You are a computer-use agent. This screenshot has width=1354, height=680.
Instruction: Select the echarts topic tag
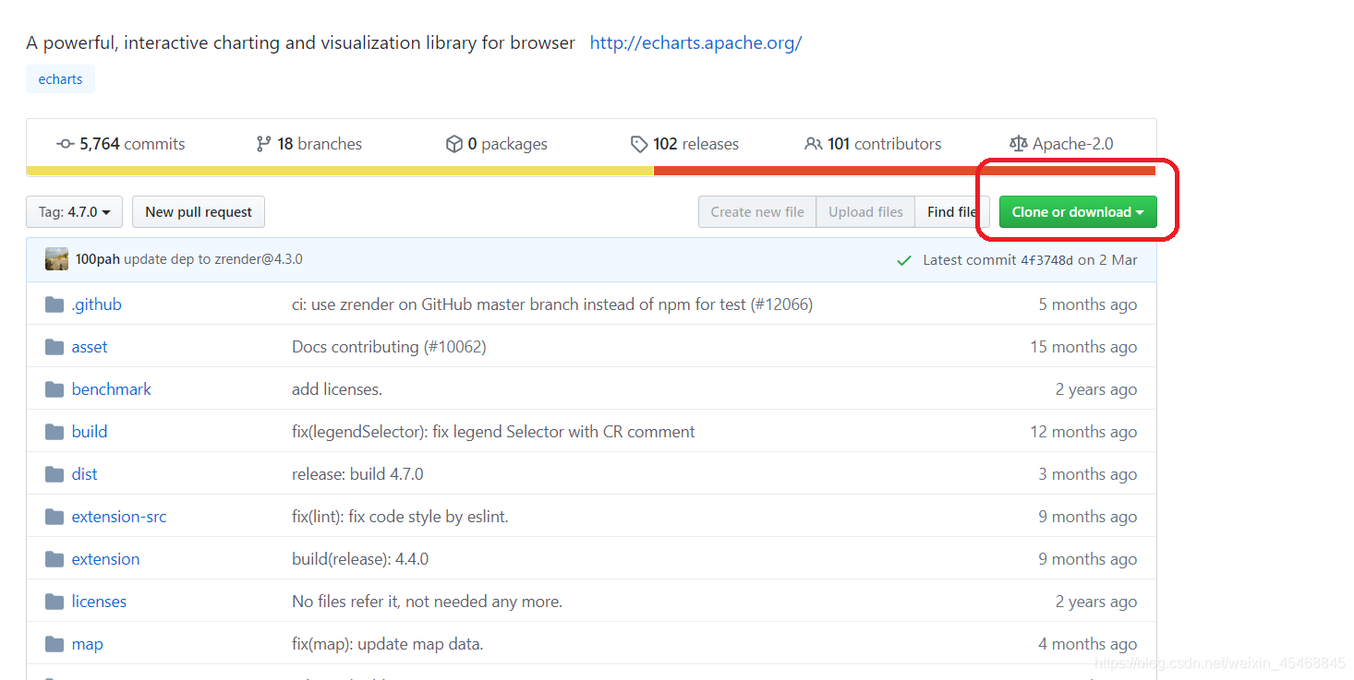point(60,79)
